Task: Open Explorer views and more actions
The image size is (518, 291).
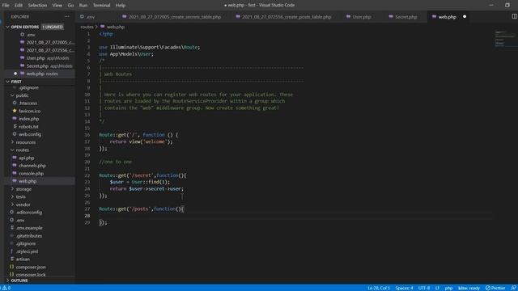Action: pyautogui.click(x=67, y=16)
